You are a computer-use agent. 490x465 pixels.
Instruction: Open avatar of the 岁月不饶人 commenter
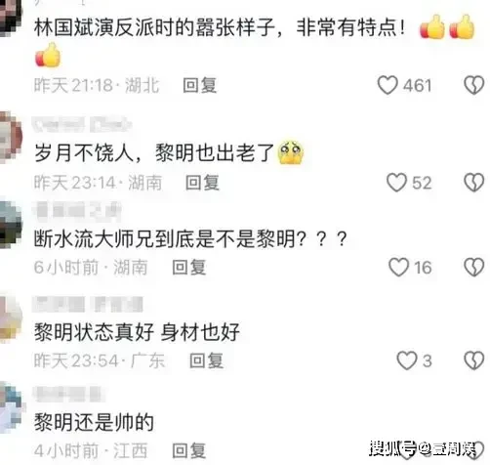pyautogui.click(x=10, y=137)
